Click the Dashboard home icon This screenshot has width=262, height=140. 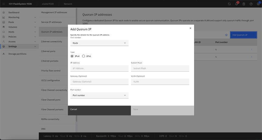4,12
